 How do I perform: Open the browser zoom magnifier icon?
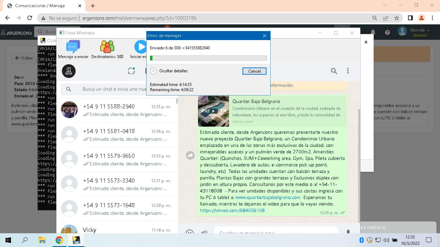(375, 18)
